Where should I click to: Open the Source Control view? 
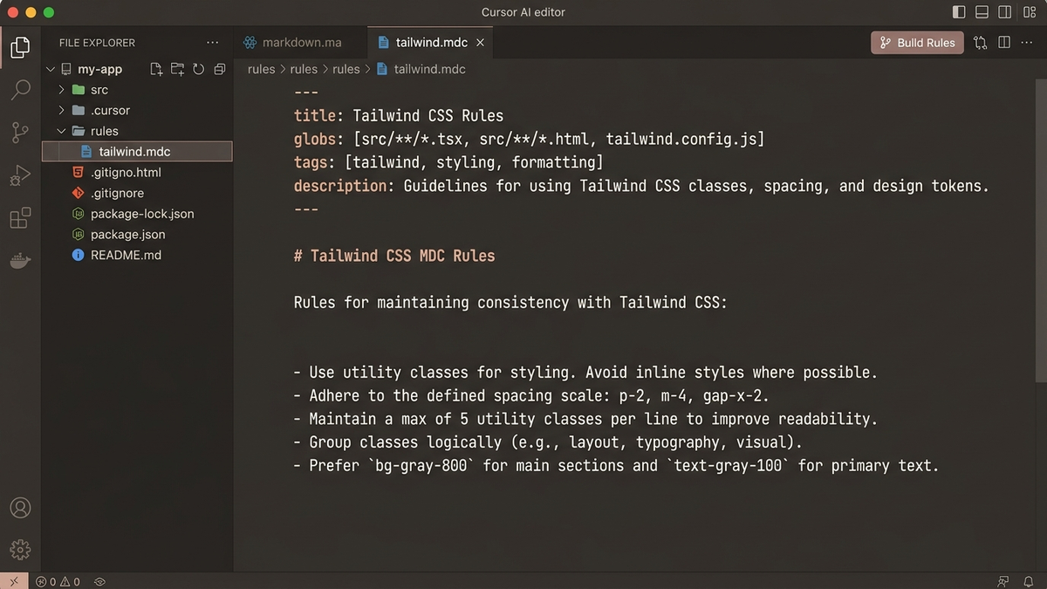tap(20, 133)
